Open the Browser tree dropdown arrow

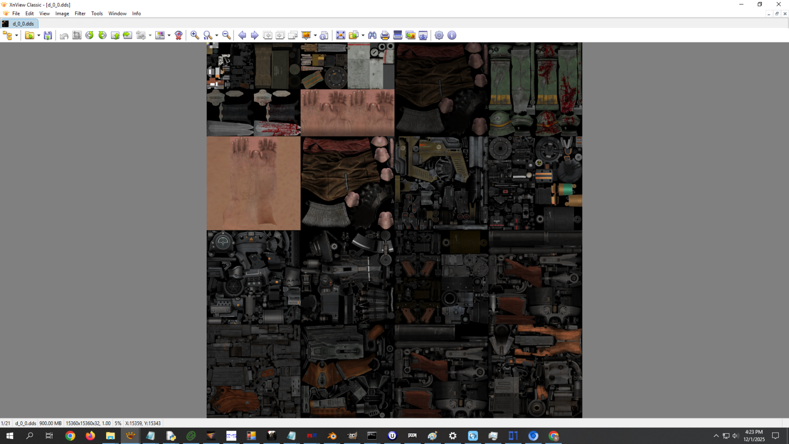[16, 36]
